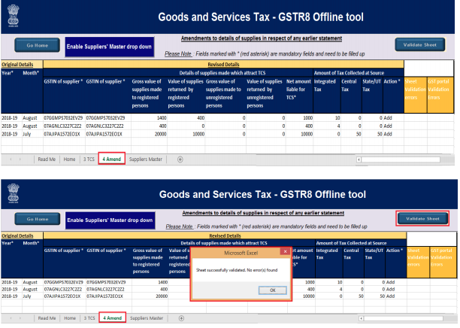Select revised GSTIN 07AJIPA1572EO1X cell in bottom sheet
The image size is (460, 328).
[x=108, y=296]
